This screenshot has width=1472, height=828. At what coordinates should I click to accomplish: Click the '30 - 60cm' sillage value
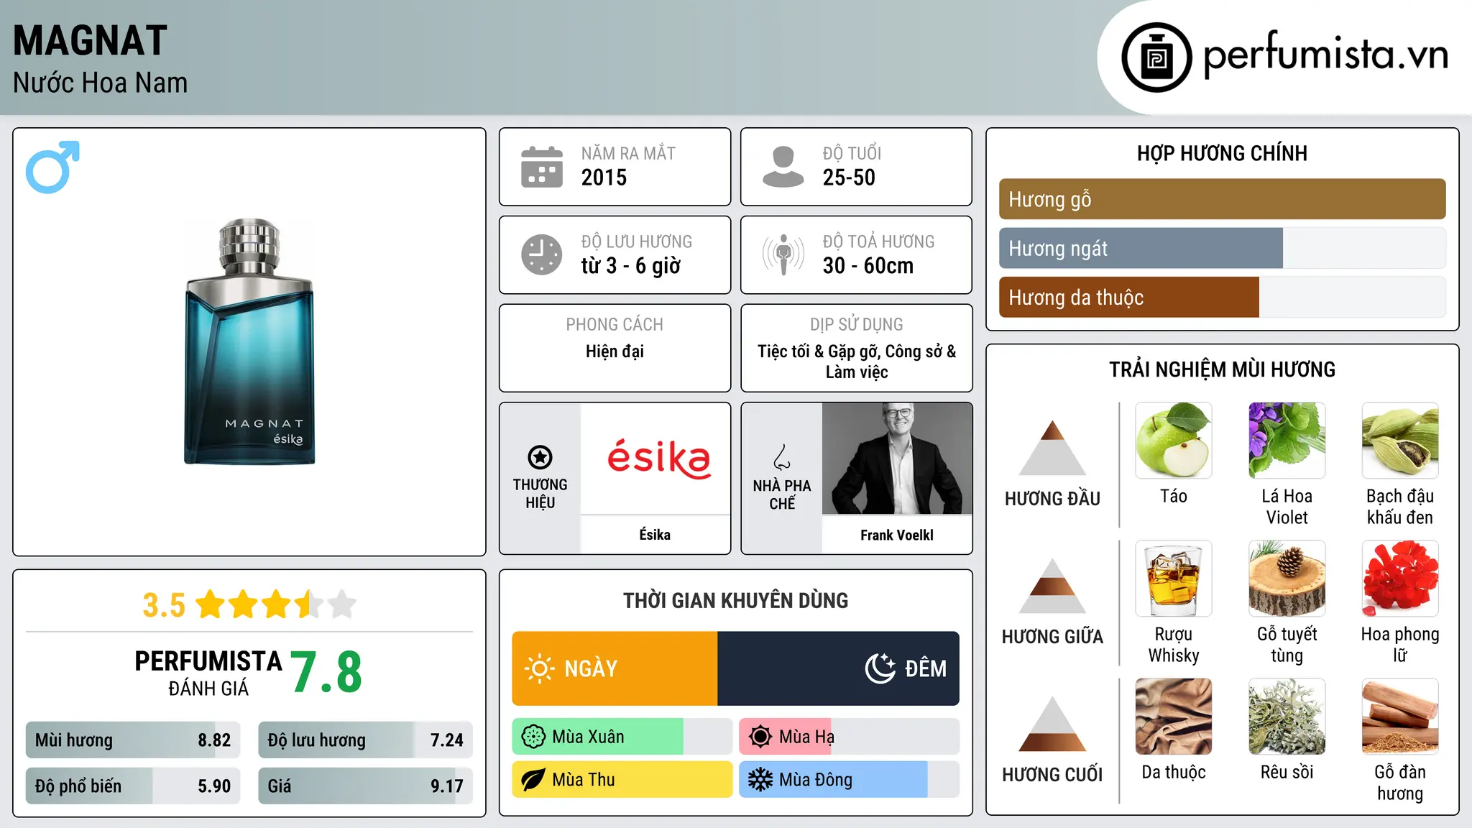point(868,266)
